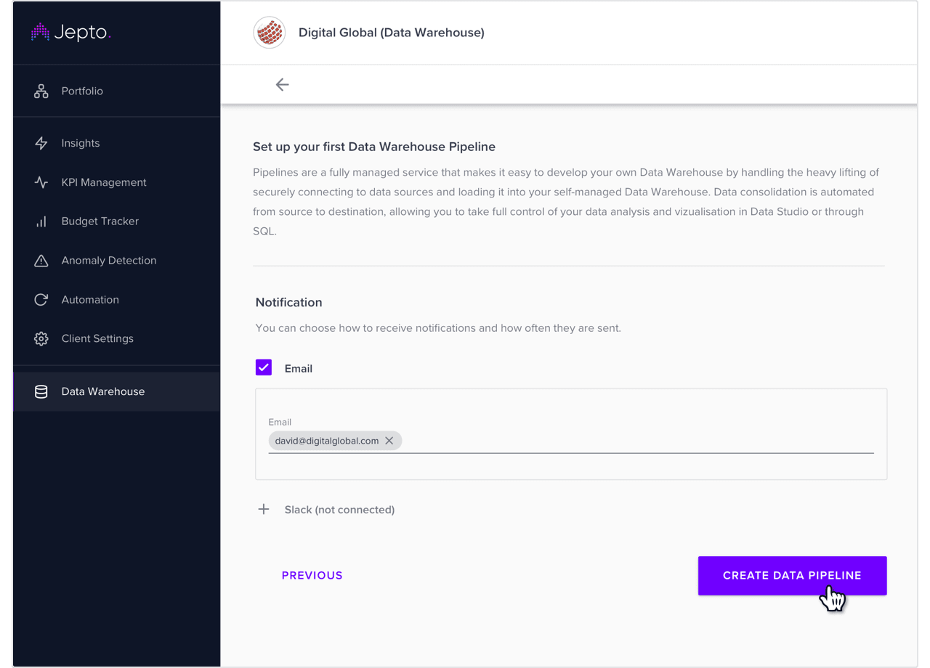The width and height of the screenshot is (930, 668).
Task: Click the Jepto logo
Action: pos(70,32)
